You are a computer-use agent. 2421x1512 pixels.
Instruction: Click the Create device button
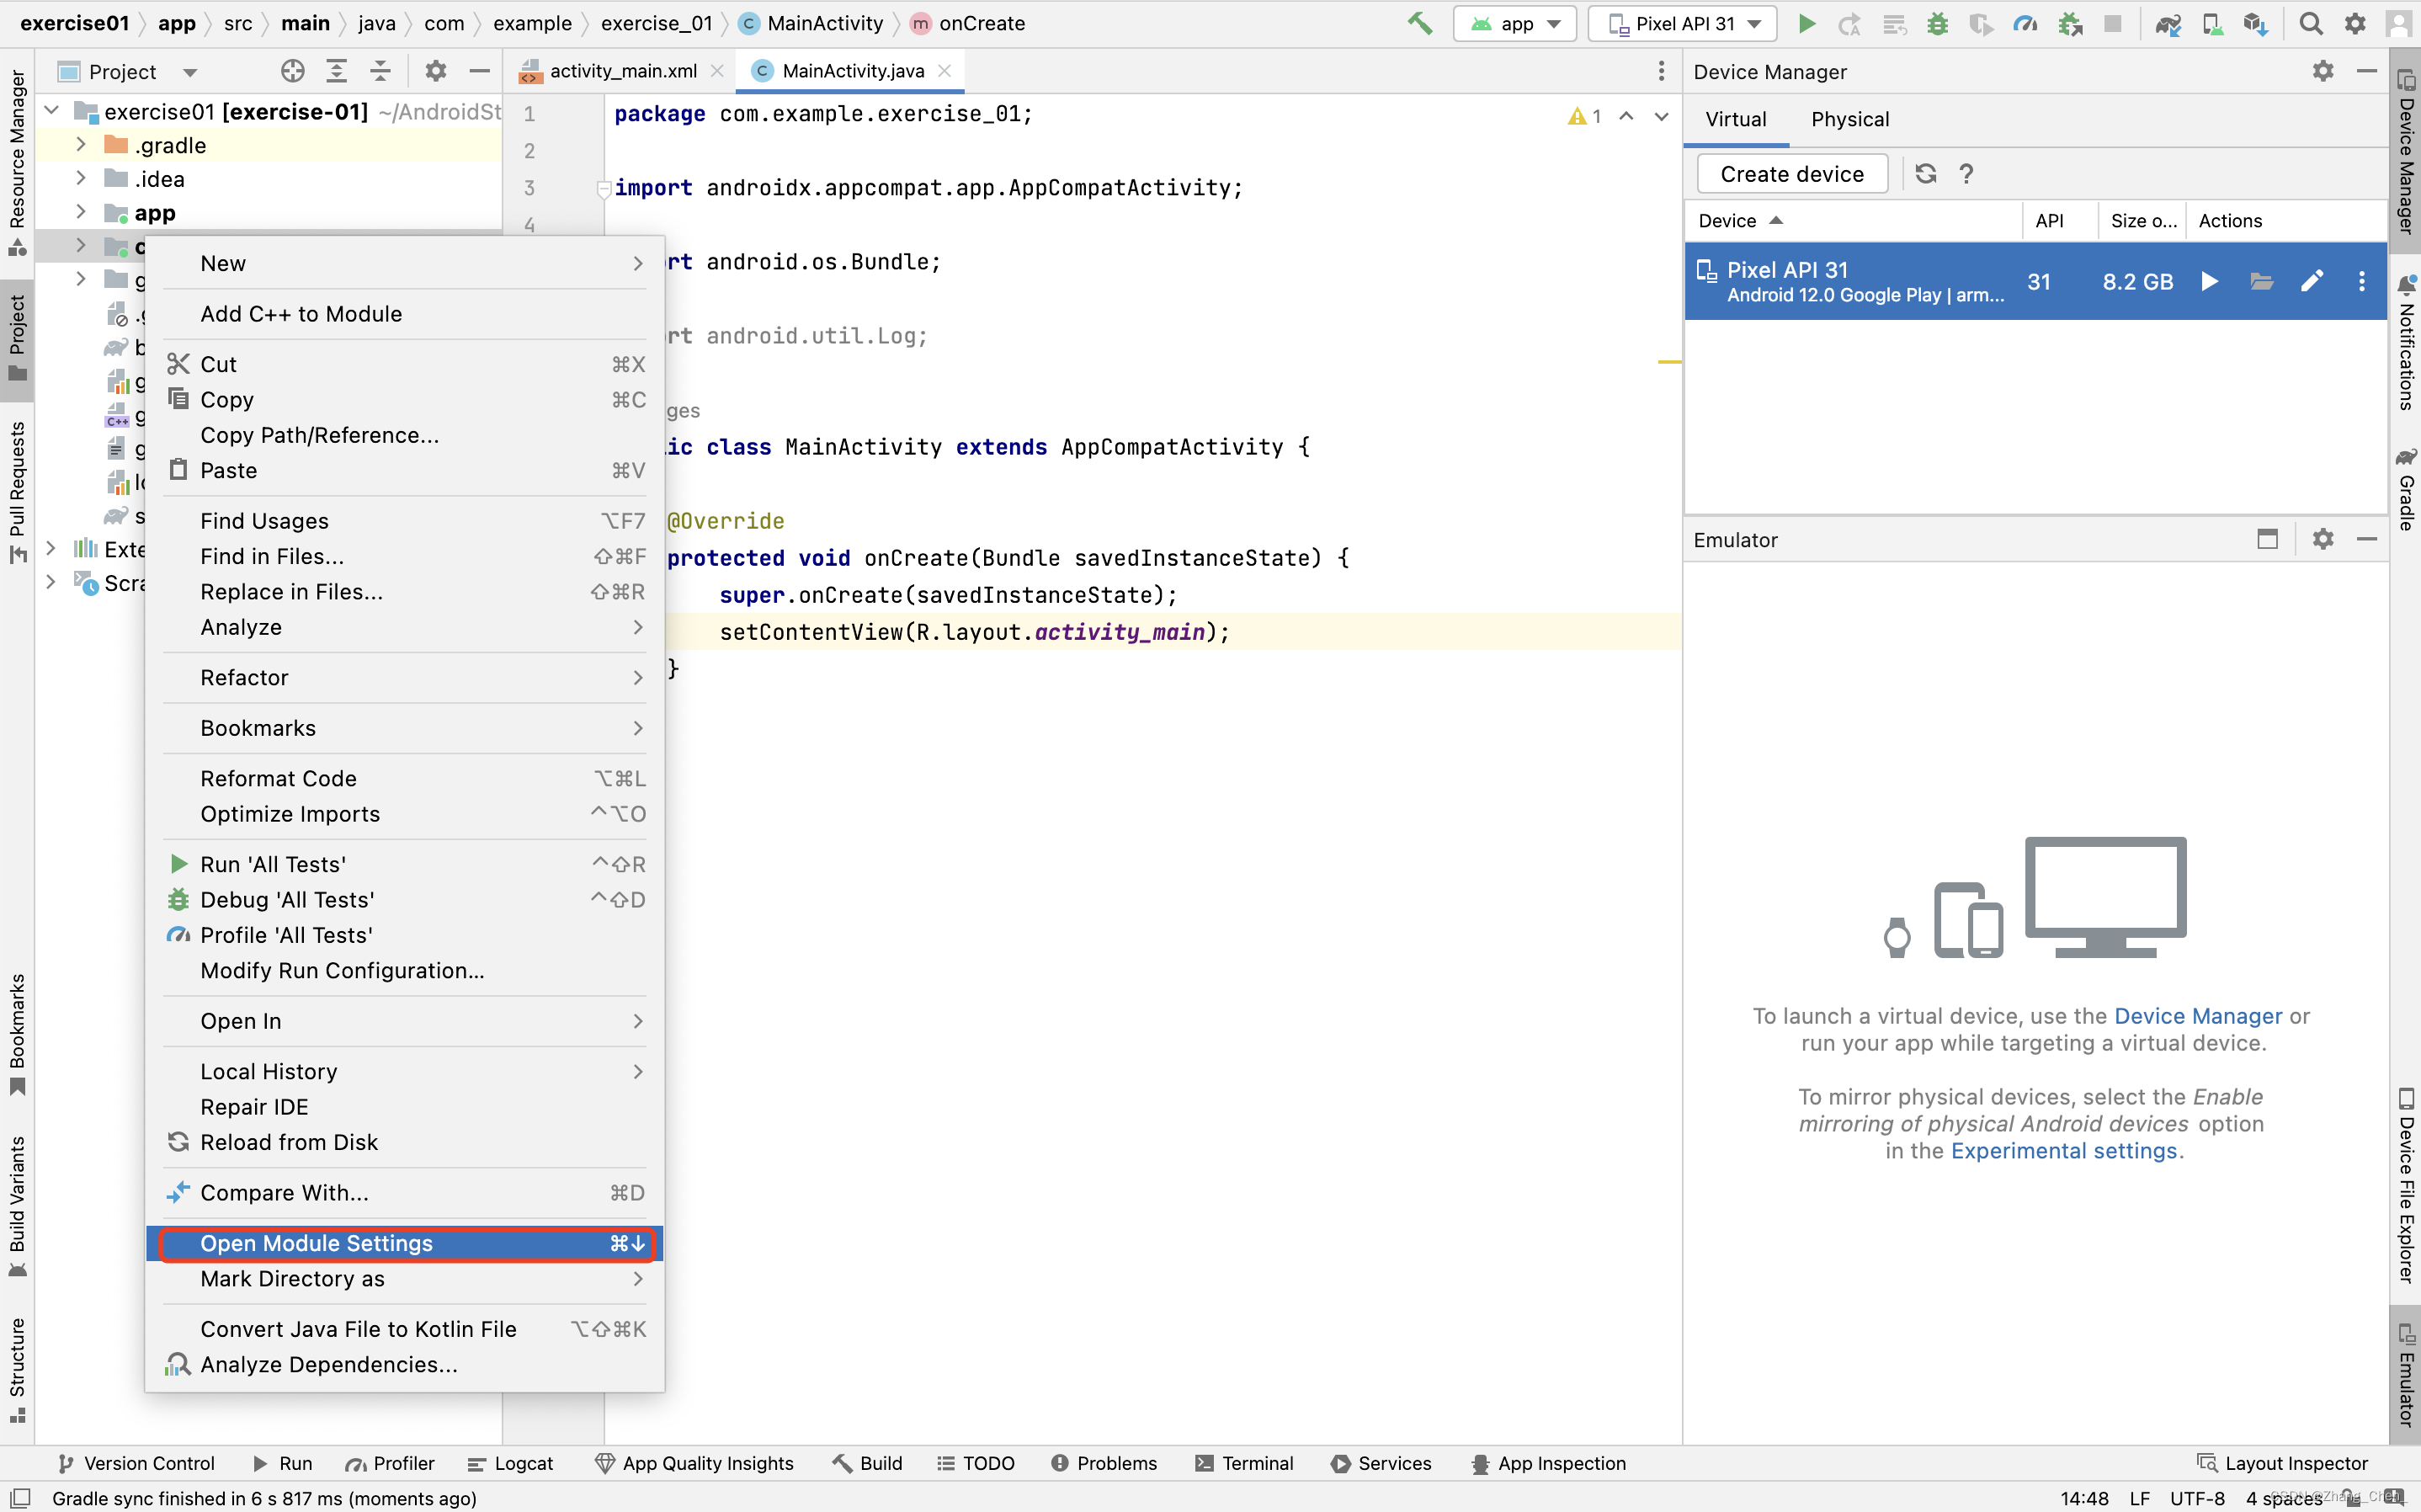1791,174
